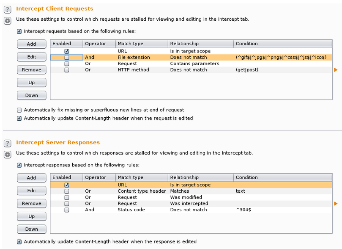Image resolution: width=342 pixels, height=249 pixels.
Task: Select the Status code rule row
Action: pyautogui.click(x=190, y=210)
